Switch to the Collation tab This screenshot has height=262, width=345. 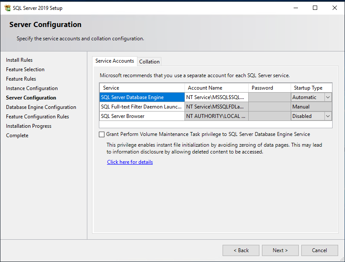coord(149,62)
